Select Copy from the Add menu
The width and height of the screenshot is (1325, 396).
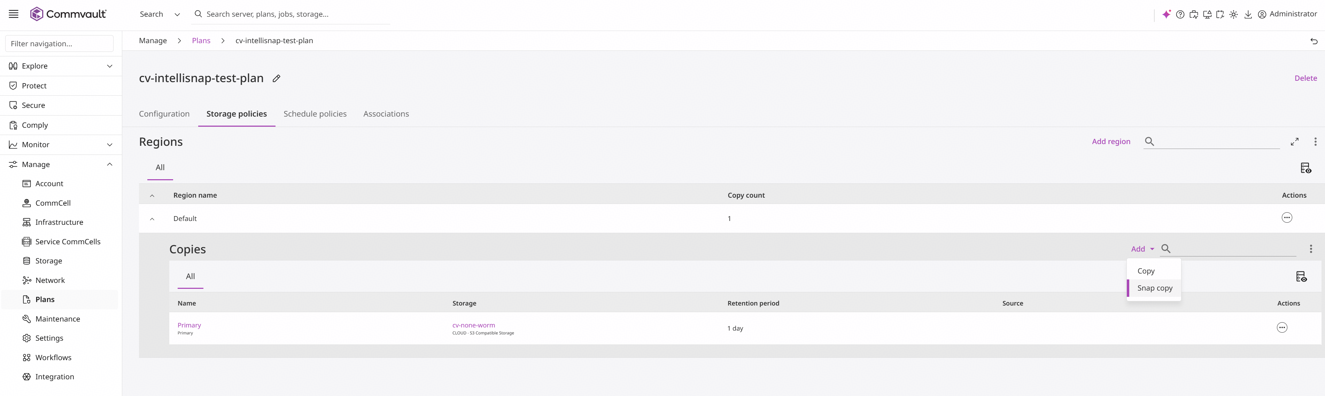(x=1153, y=271)
